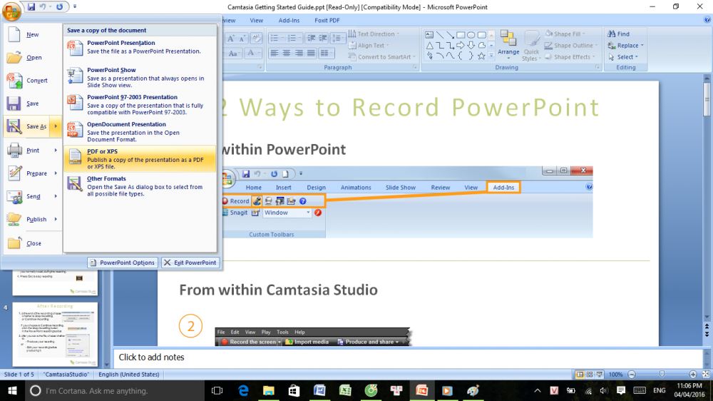The width and height of the screenshot is (713, 401).
Task: Open Paragraph dialog box launcher
Action: (x=415, y=67)
